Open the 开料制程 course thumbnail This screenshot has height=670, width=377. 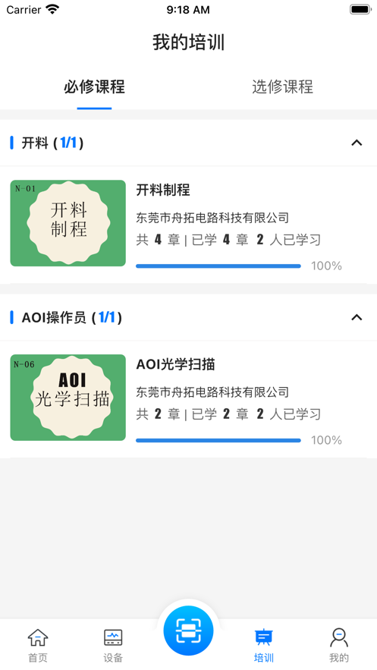click(68, 223)
